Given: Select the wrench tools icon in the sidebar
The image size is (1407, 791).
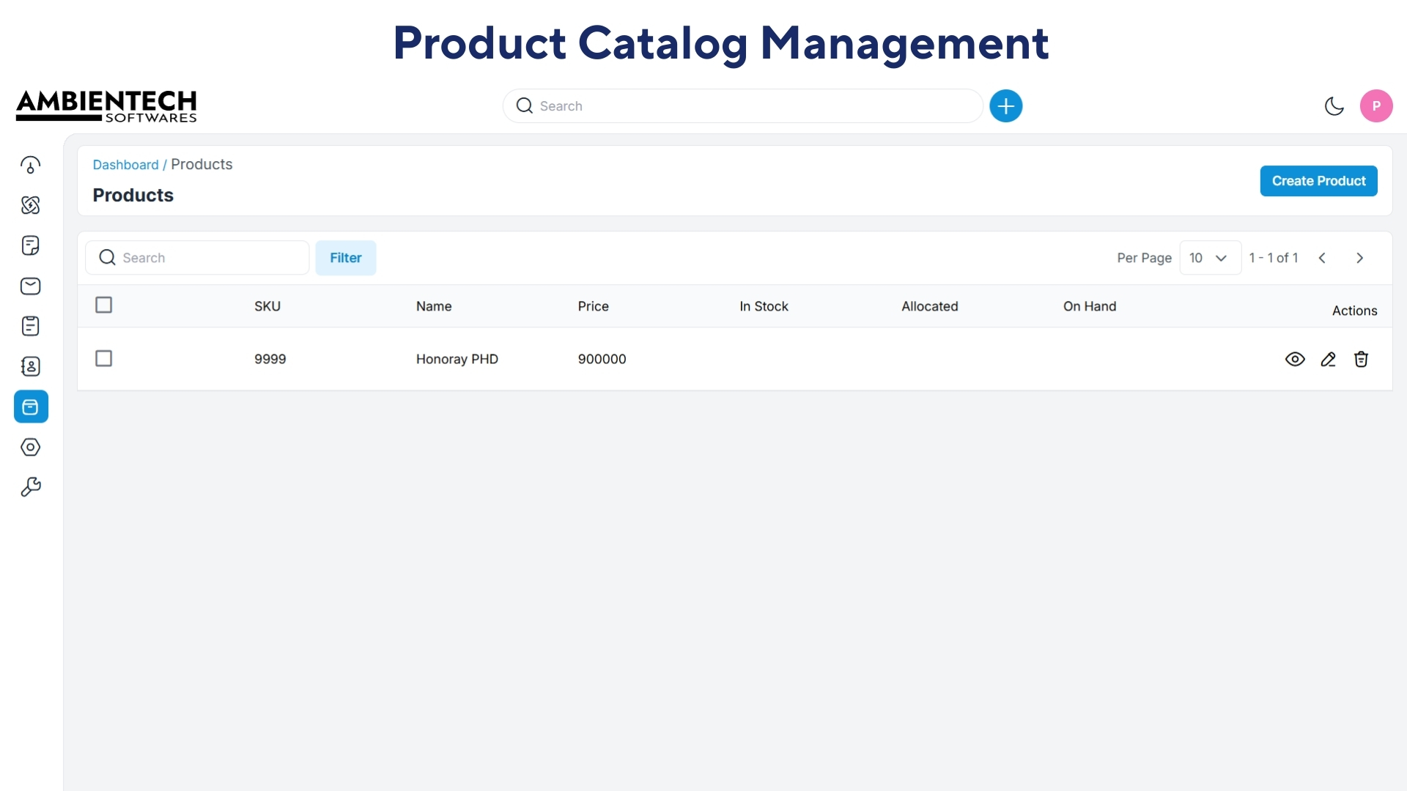Looking at the screenshot, I should coord(30,487).
